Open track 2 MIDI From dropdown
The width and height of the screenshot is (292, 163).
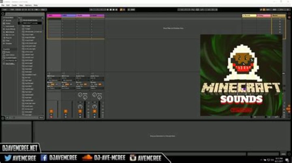pos(68,78)
